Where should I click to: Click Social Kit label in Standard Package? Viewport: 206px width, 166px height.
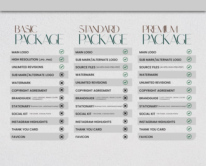[83, 114]
